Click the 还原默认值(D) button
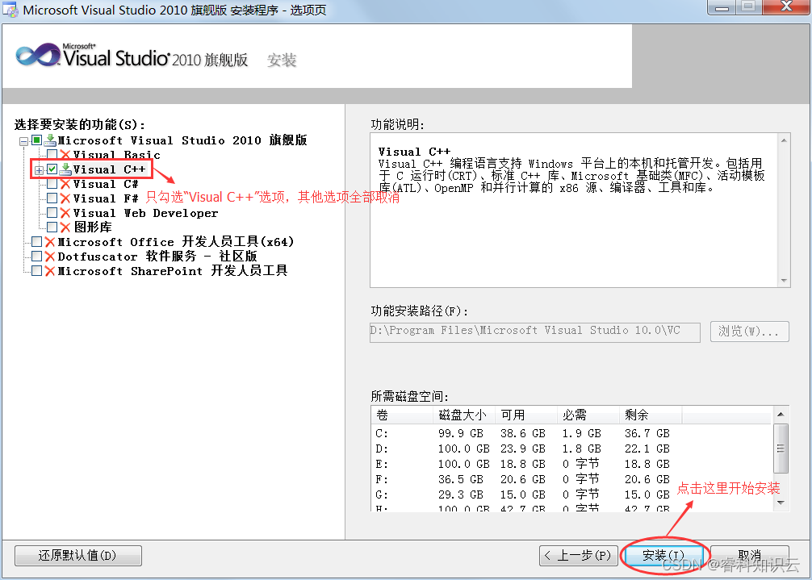Screen dimensions: 812x580 pyautogui.click(x=78, y=556)
